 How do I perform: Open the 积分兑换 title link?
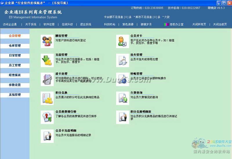tap(61, 93)
